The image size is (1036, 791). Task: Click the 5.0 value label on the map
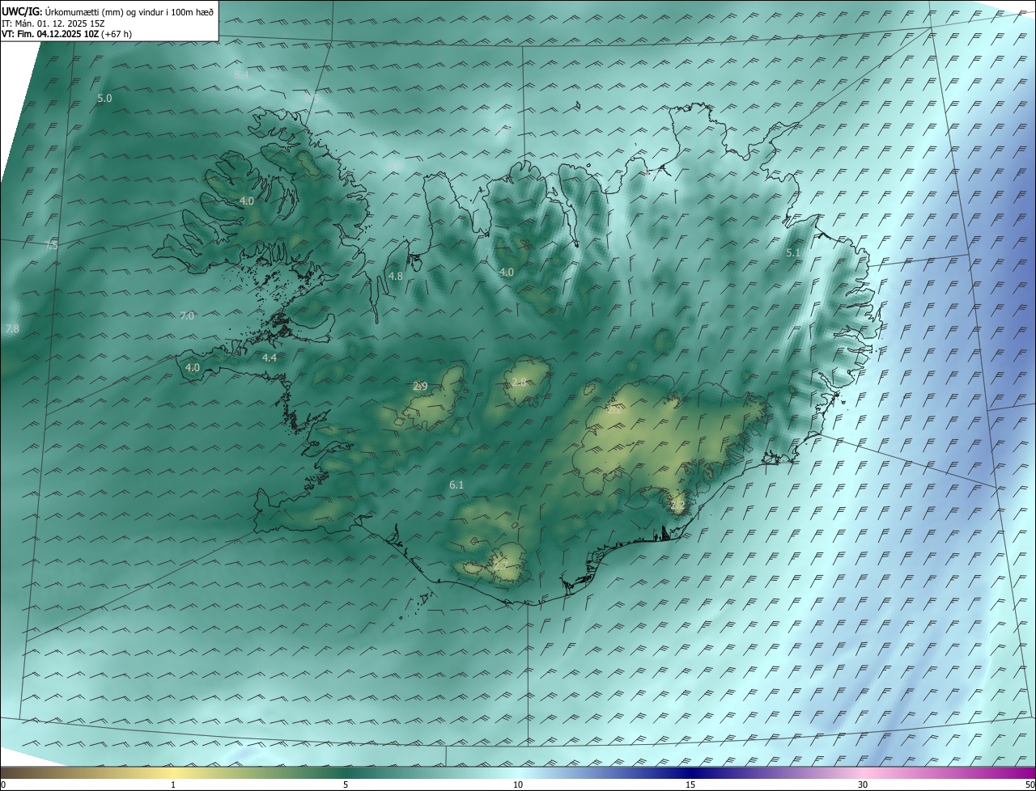pyautogui.click(x=104, y=99)
